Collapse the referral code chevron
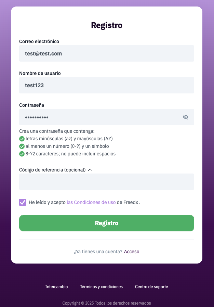 click(x=90, y=170)
